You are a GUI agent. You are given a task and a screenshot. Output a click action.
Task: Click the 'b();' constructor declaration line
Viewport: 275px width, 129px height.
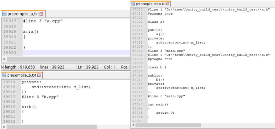point(160,80)
